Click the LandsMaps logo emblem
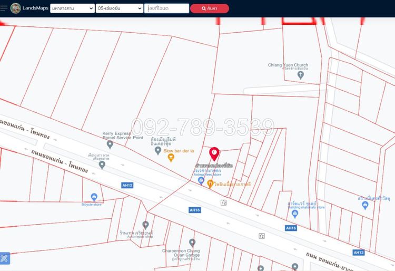395x271 pixels. click(16, 8)
